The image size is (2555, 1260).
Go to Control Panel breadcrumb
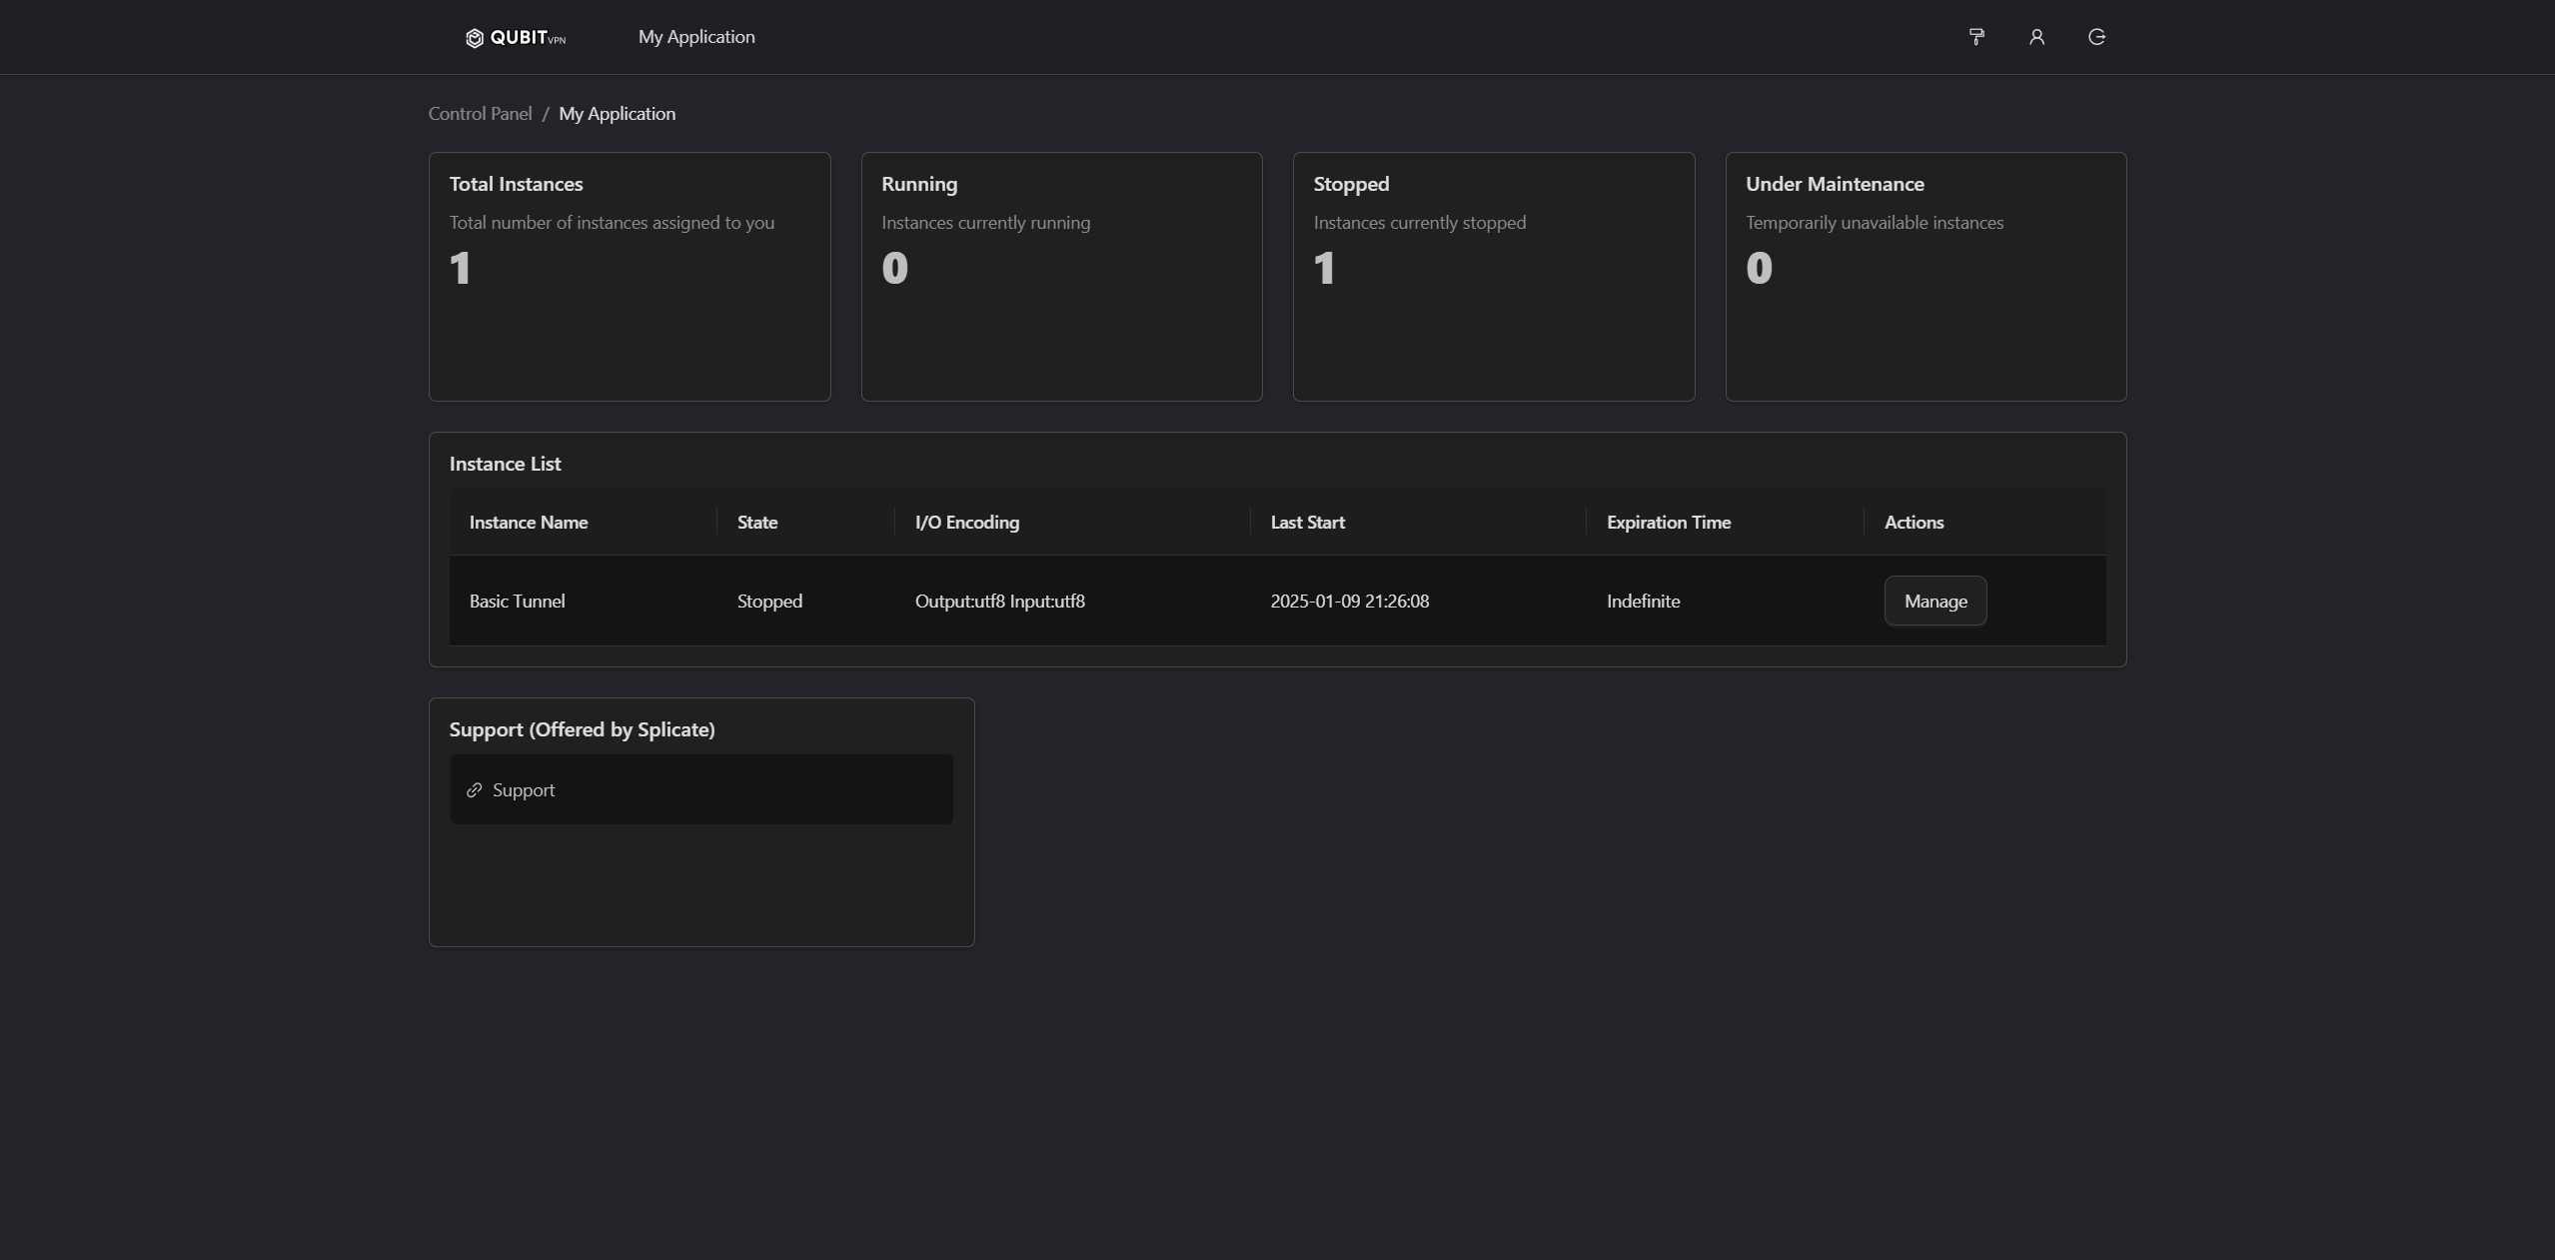pos(480,114)
